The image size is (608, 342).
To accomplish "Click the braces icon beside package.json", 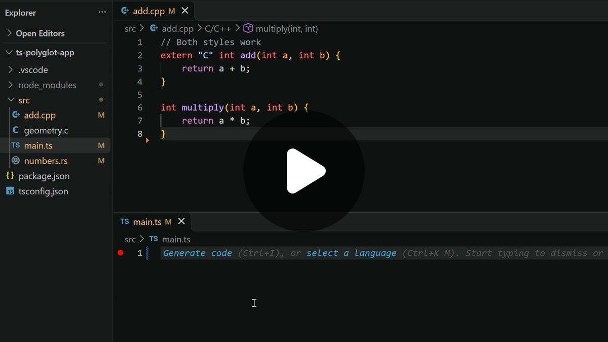I will (10, 176).
